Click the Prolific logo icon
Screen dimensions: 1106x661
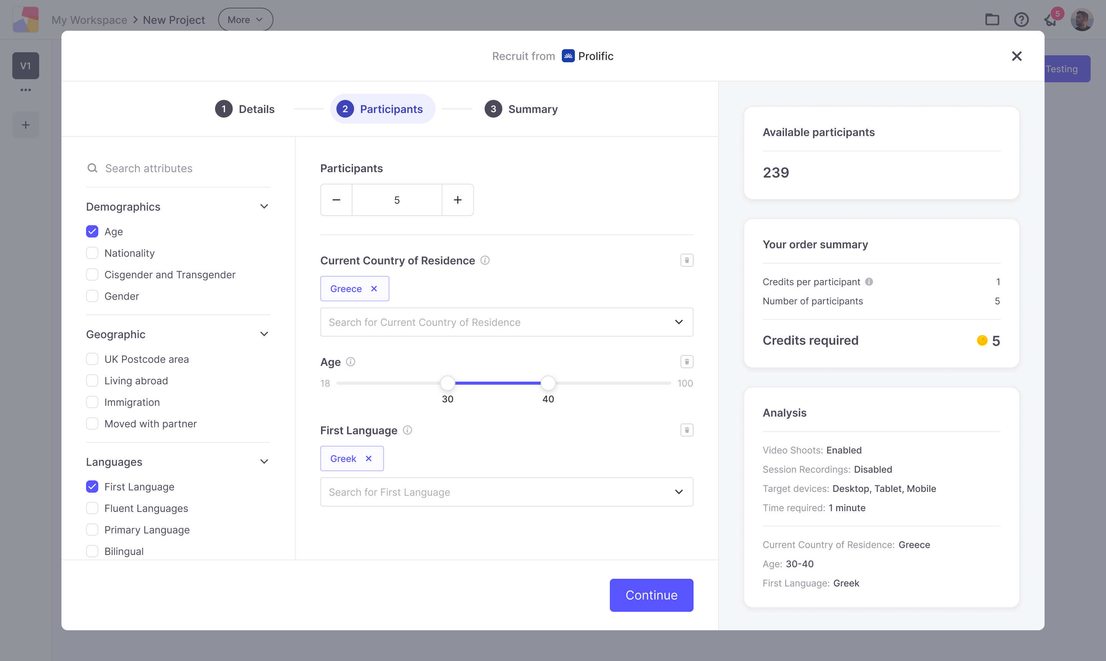pos(568,56)
